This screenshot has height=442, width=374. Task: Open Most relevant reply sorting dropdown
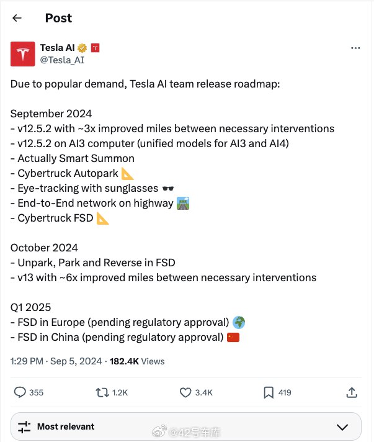(x=186, y=426)
